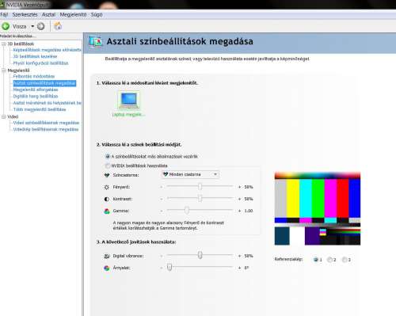The height and width of the screenshot is (316, 396).
Task: Open '3D beállítások kezelése' link
Action: pyautogui.click(x=35, y=56)
